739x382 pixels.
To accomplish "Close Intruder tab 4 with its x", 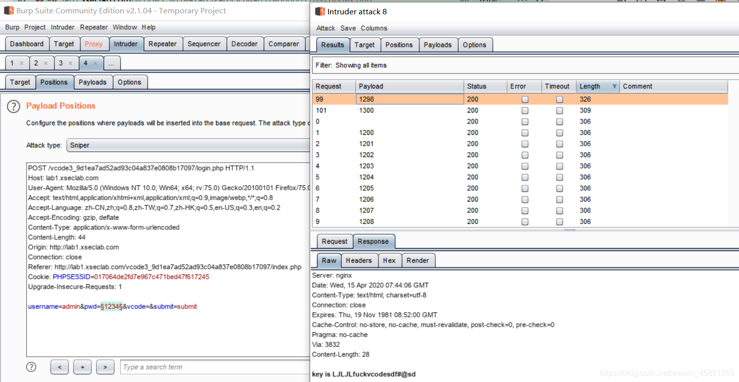I will (x=95, y=63).
